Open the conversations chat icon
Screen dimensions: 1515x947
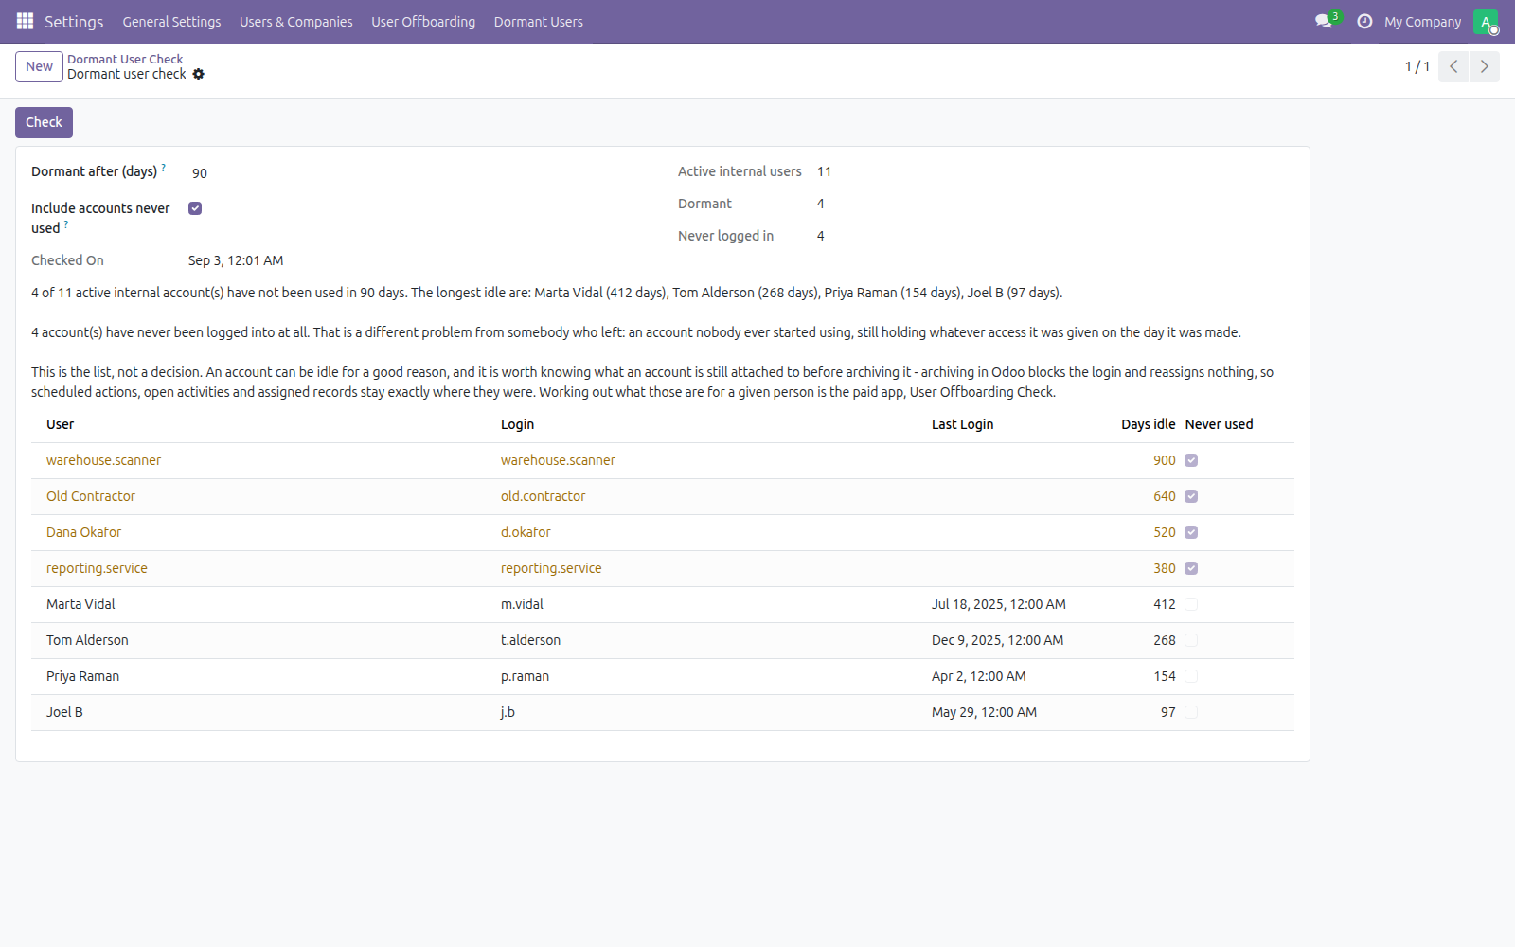click(1324, 21)
